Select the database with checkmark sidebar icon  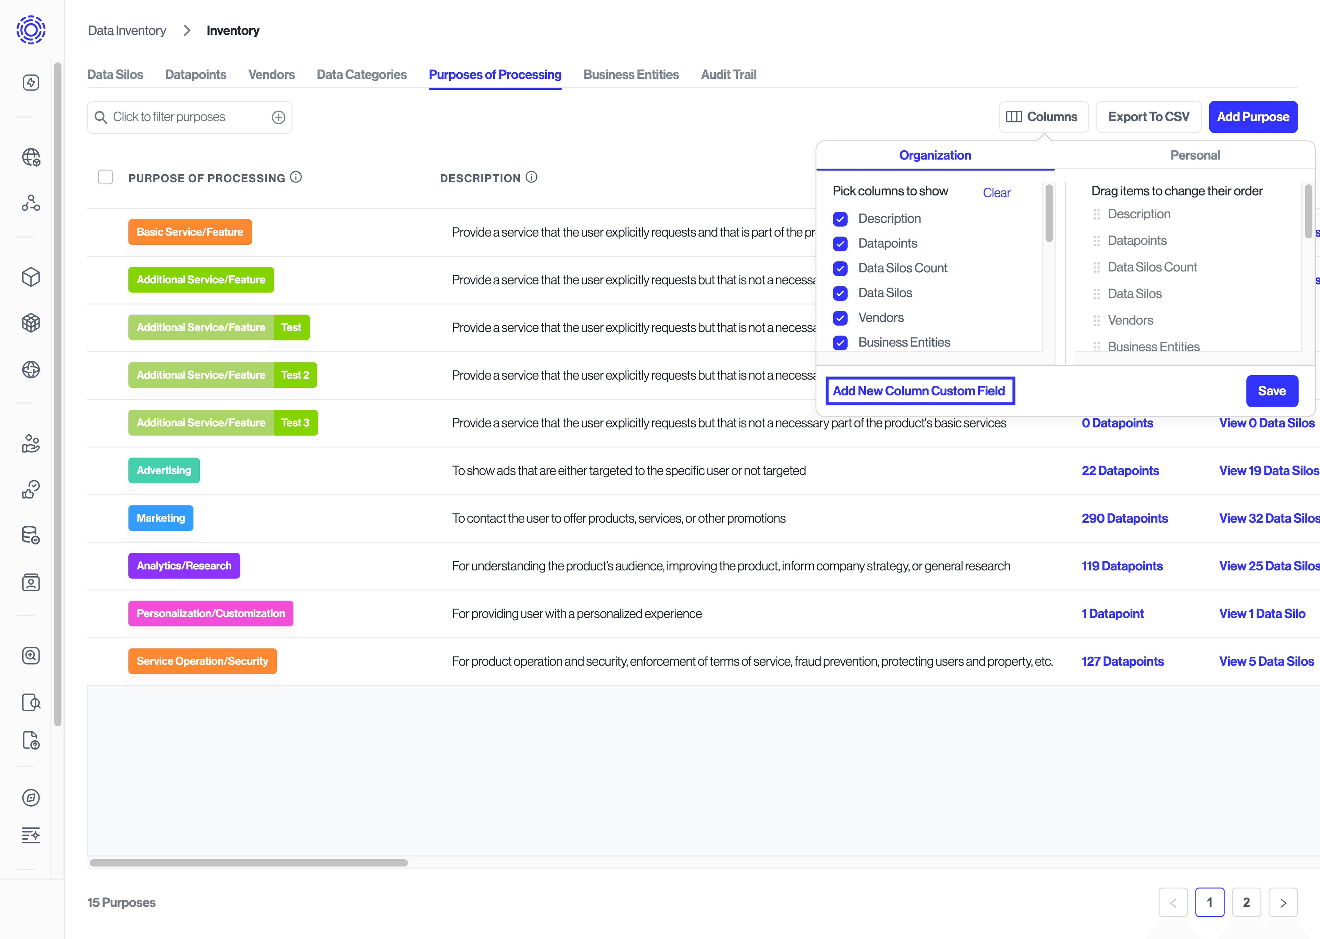[31, 535]
